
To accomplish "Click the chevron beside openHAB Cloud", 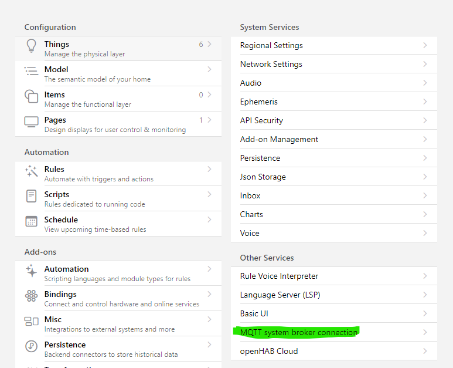I will (x=425, y=351).
